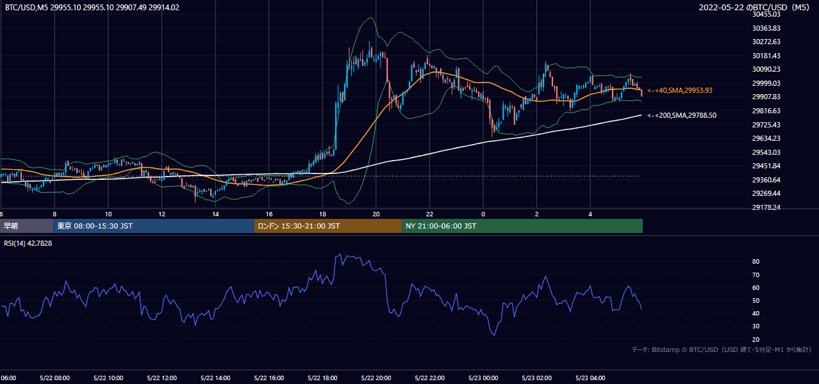The width and height of the screenshot is (819, 384).
Task: Click the 東京 08:00-15:30 JST session bar
Action: click(x=154, y=226)
